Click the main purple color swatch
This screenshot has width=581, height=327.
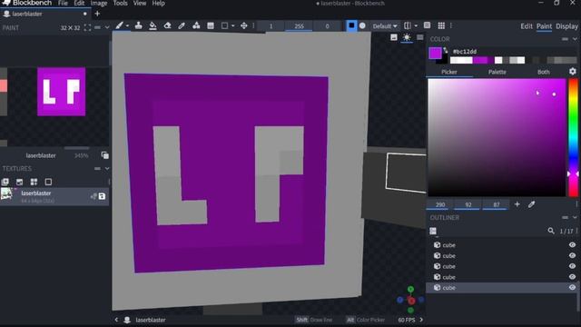click(x=435, y=53)
